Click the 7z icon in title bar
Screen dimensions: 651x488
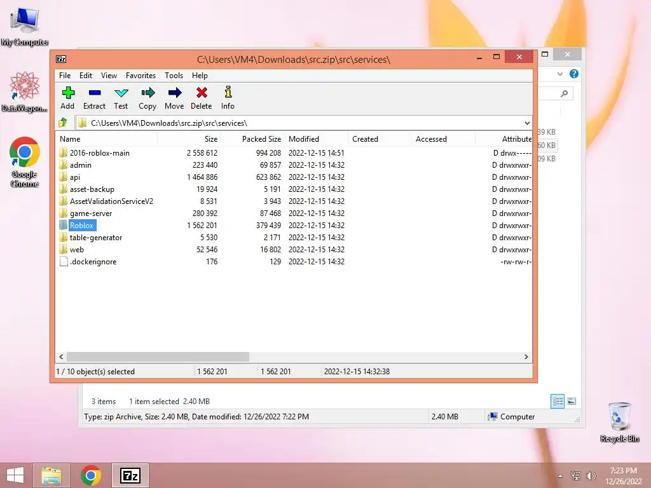[x=61, y=59]
